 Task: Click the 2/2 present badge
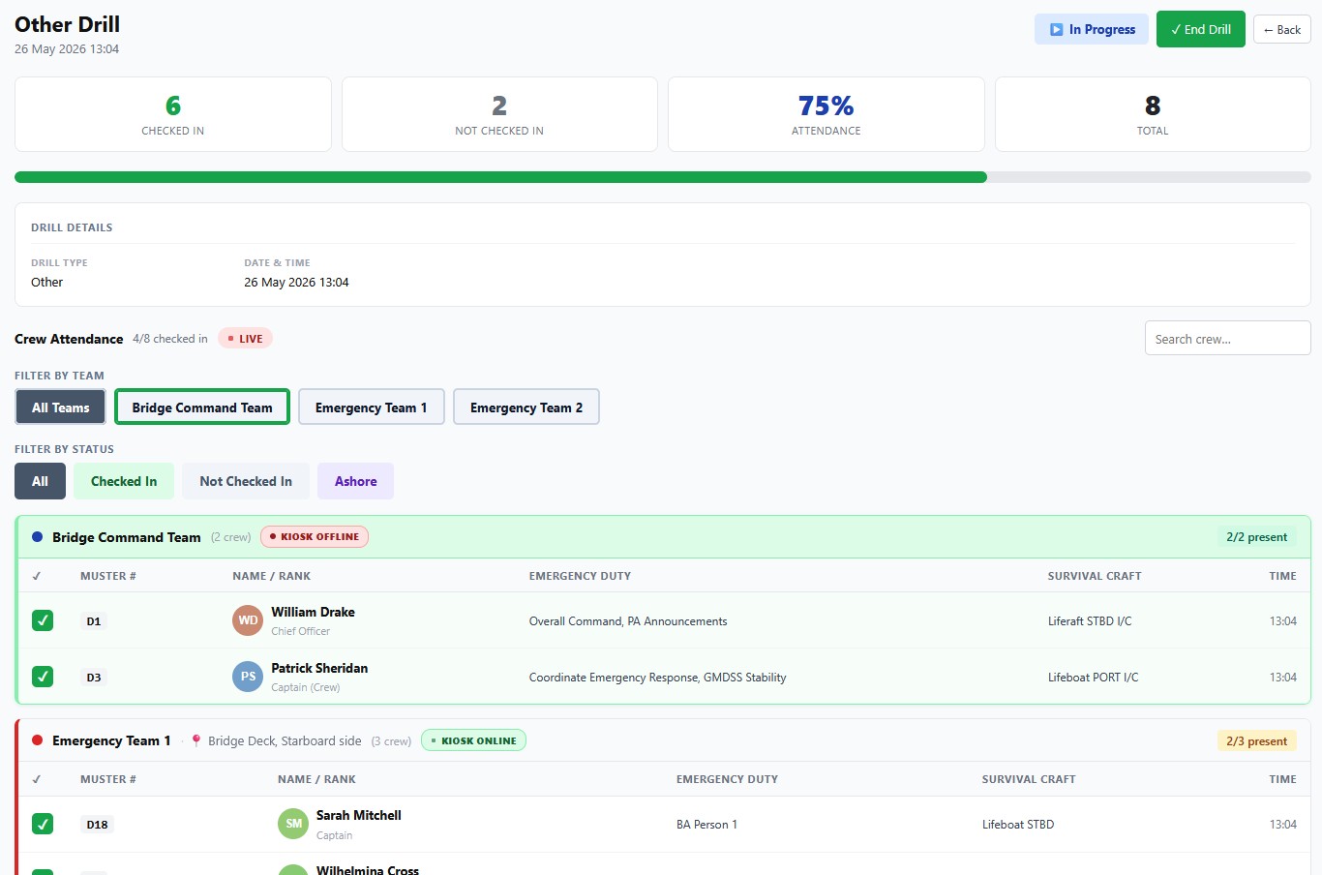(x=1256, y=536)
